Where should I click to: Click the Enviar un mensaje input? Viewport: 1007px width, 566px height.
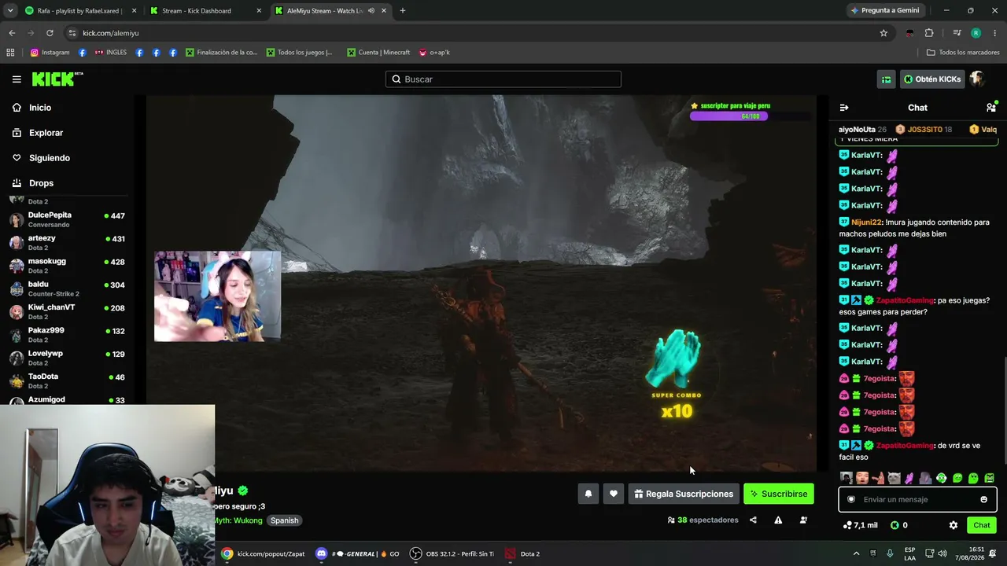tap(917, 499)
